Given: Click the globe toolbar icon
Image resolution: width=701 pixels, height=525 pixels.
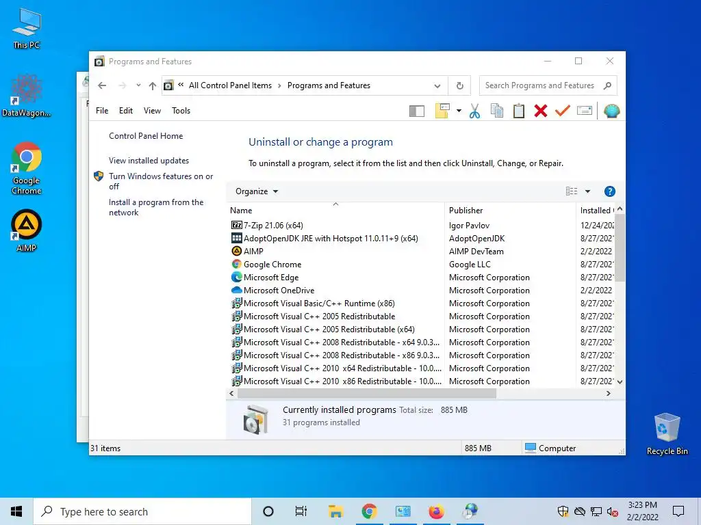Looking at the screenshot, I should coord(611,111).
